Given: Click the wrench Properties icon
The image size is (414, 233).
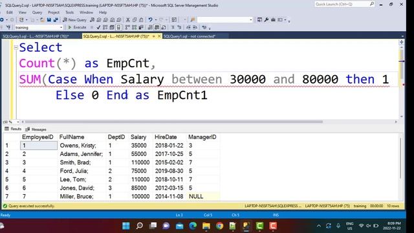Looking at the screenshot, I should click(x=267, y=20).
